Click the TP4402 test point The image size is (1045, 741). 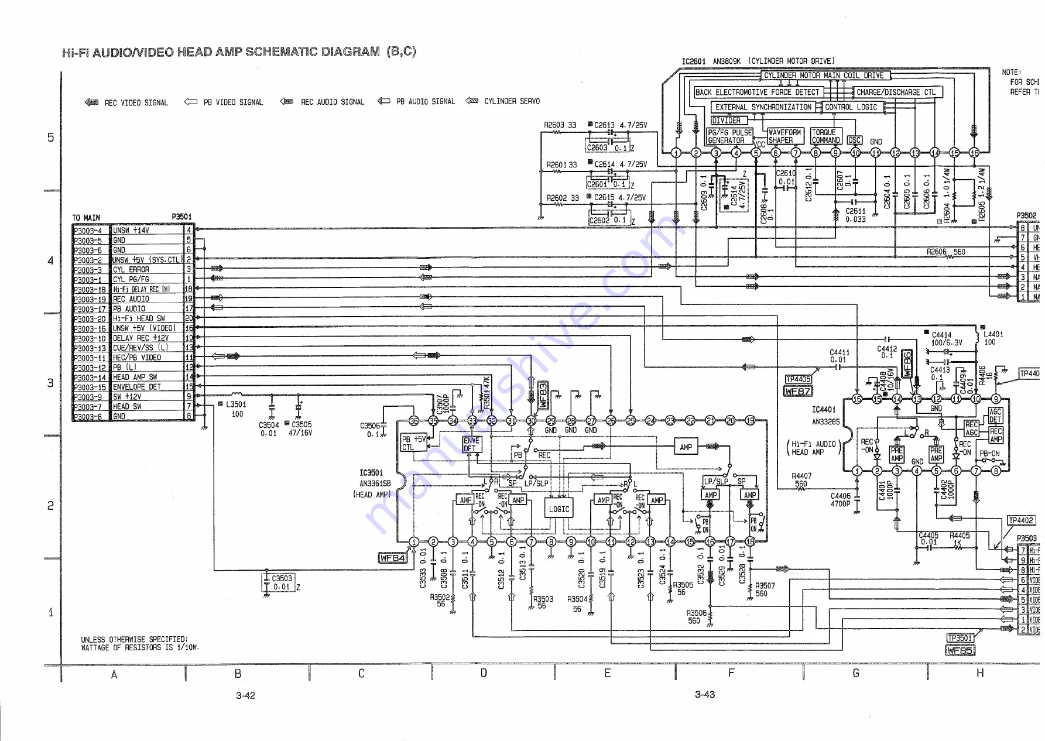1020,520
